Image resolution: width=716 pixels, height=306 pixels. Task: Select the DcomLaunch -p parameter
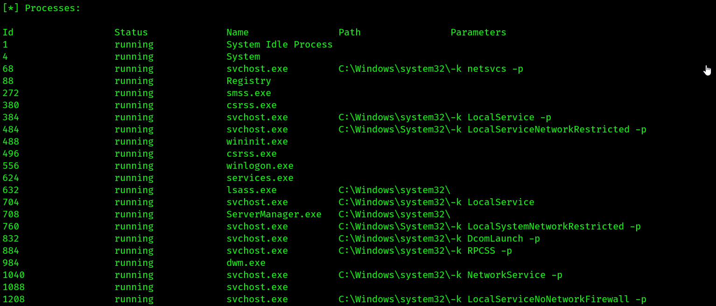(x=504, y=238)
